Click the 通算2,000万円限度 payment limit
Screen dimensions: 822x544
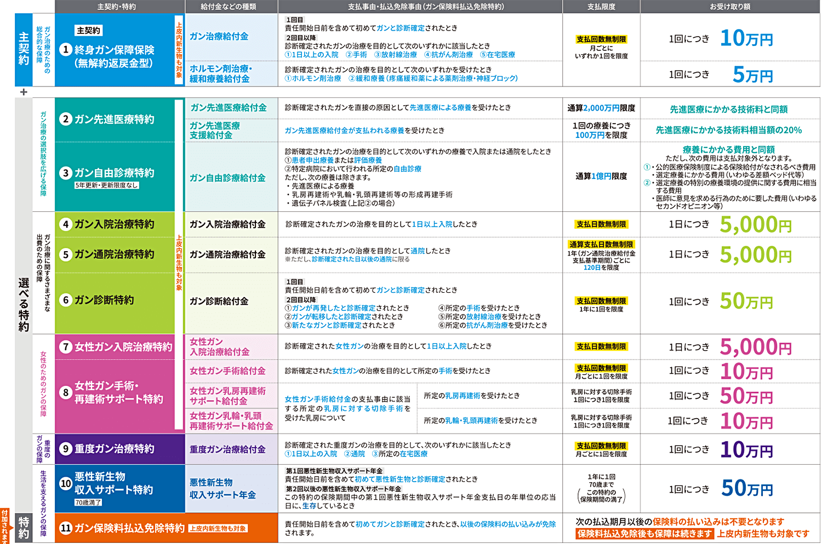click(601, 108)
